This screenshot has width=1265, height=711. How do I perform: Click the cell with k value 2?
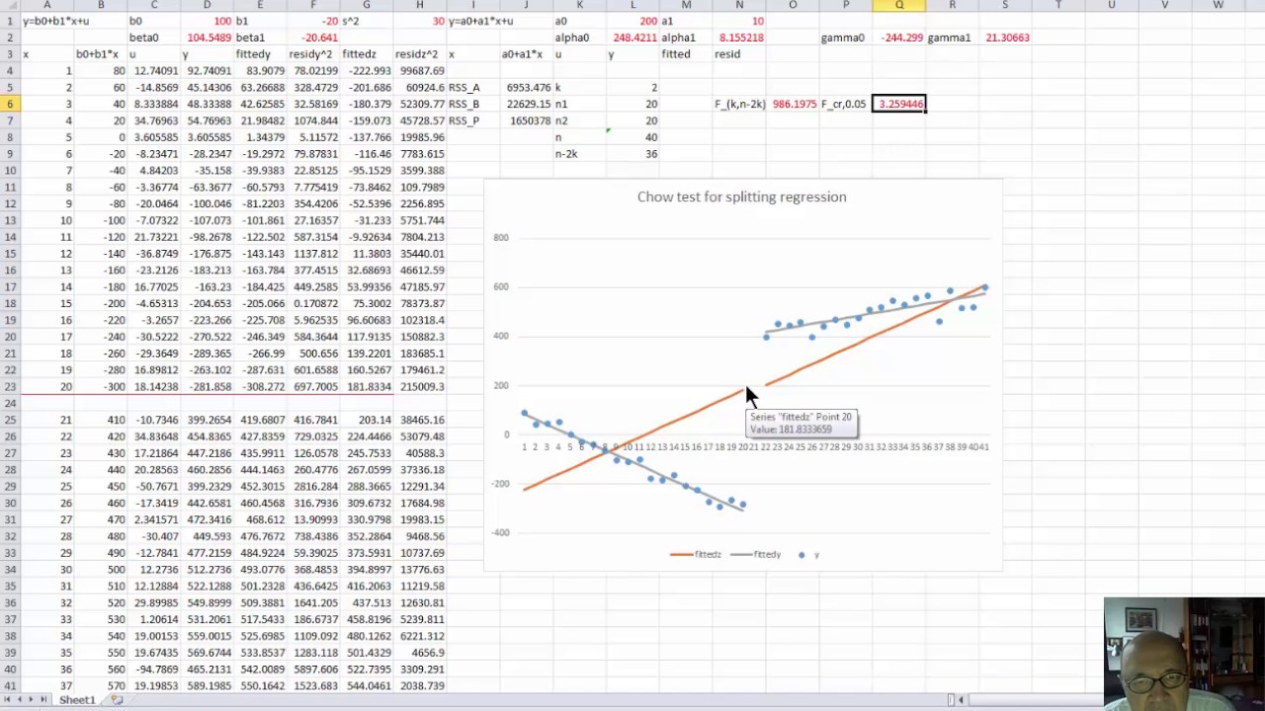point(633,87)
